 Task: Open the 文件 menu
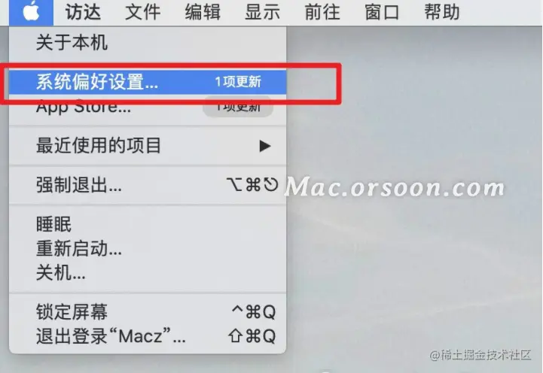(142, 13)
